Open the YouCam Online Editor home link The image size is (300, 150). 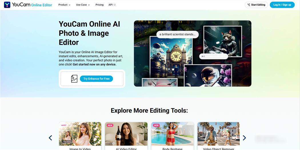(x=28, y=5)
